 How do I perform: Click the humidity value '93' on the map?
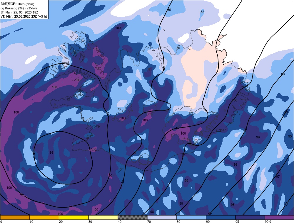286,112
